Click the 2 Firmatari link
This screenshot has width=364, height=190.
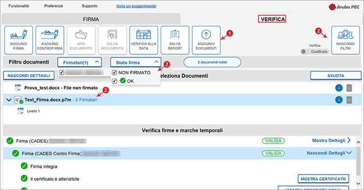tap(87, 100)
